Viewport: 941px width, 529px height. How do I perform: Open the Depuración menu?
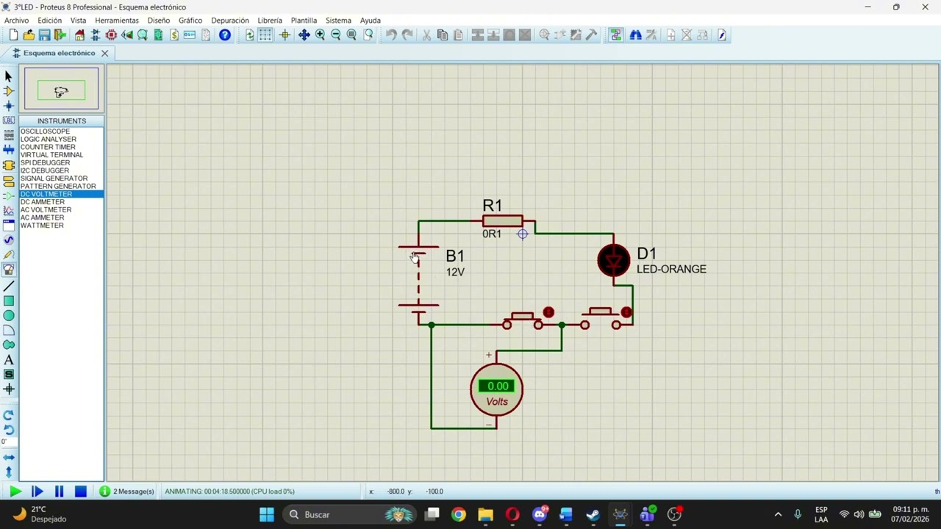point(229,21)
